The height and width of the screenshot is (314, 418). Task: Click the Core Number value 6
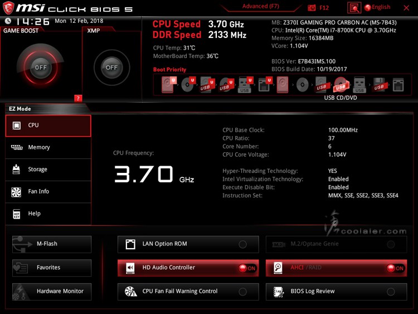(330, 146)
